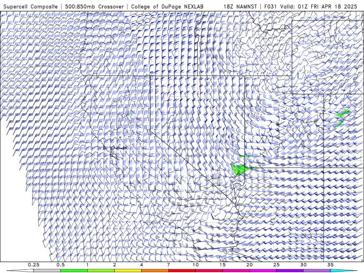364x273 pixels.
Task: Select the violet 25–30 colorbar segment
Action: click(x=290, y=271)
